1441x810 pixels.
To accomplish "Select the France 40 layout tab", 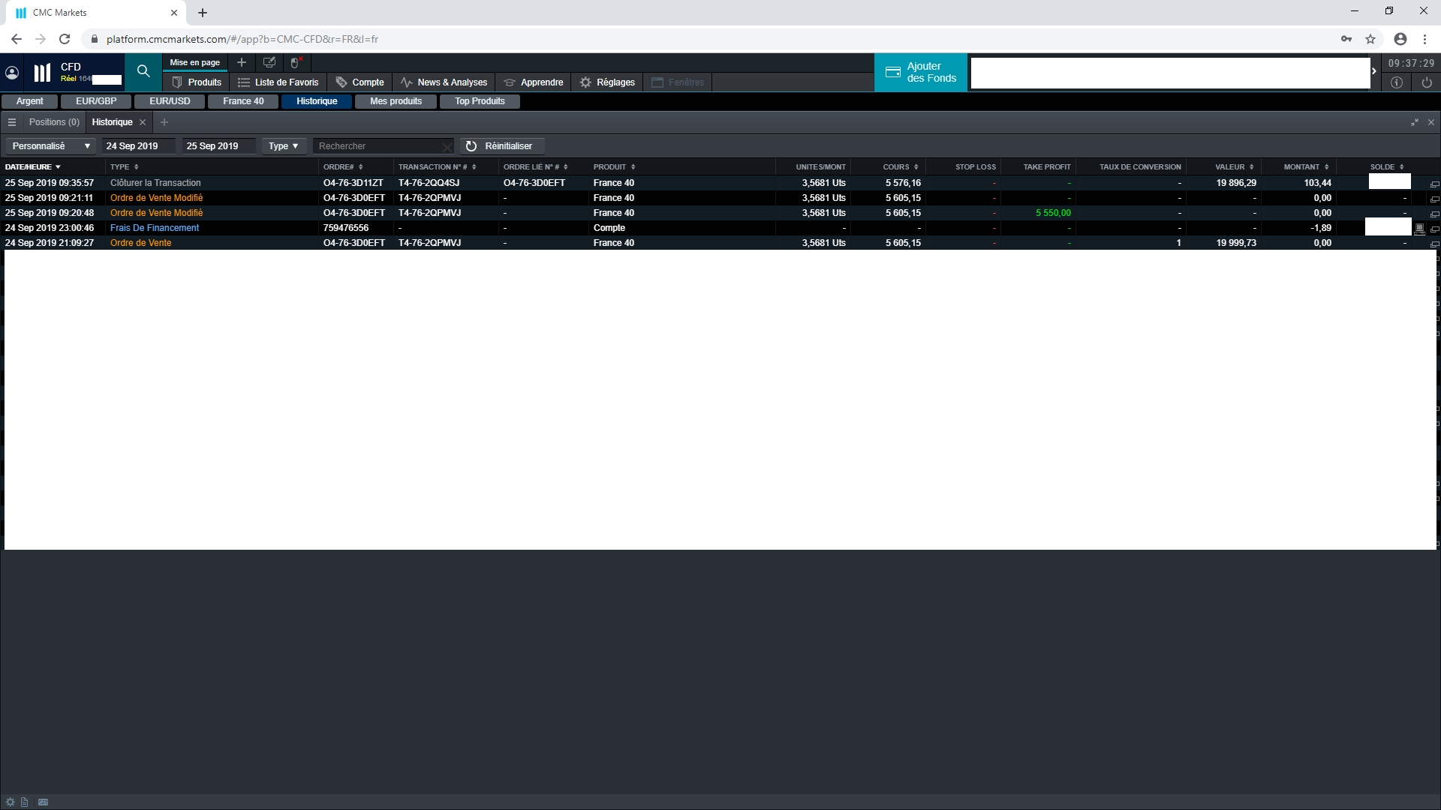I will [243, 101].
